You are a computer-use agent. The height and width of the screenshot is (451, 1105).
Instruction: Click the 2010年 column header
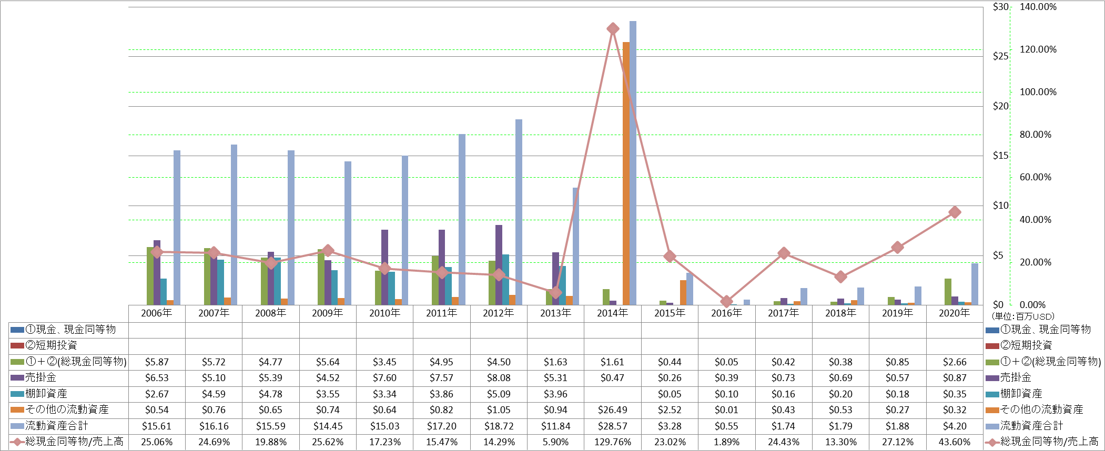pos(384,313)
